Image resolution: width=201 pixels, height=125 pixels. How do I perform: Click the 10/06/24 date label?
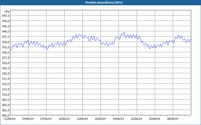[x=64, y=119]
